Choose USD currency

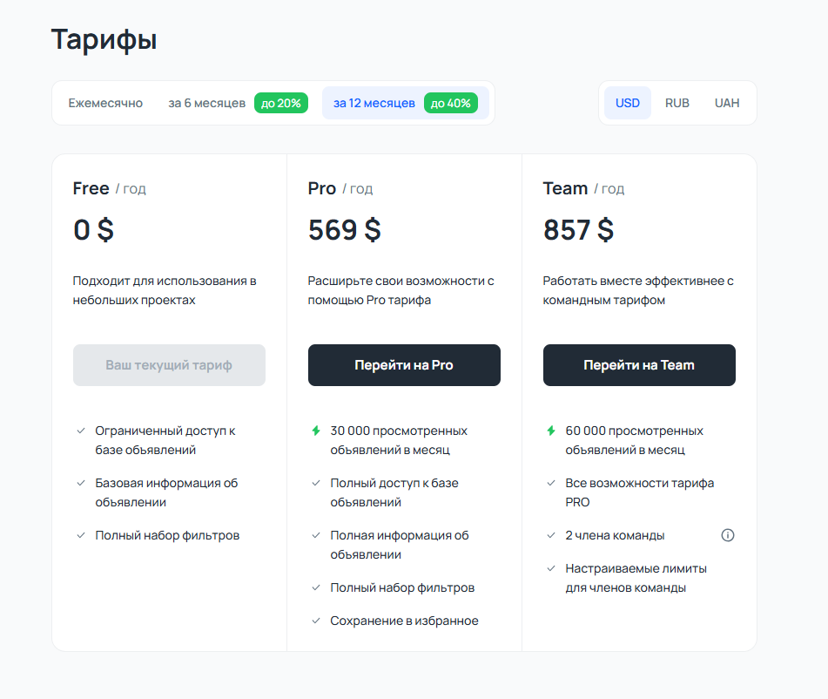[x=628, y=103]
